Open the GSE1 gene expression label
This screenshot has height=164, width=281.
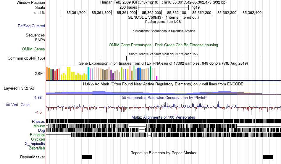40,74
